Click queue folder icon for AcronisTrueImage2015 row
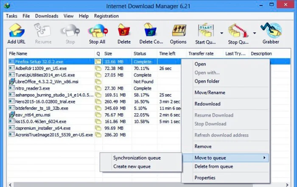Screen dimensions: 297x187 [98, 135]
